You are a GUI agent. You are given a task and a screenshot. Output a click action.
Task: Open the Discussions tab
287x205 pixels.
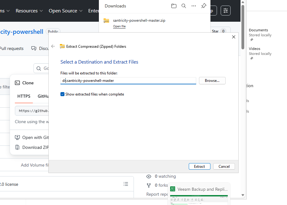(40, 48)
